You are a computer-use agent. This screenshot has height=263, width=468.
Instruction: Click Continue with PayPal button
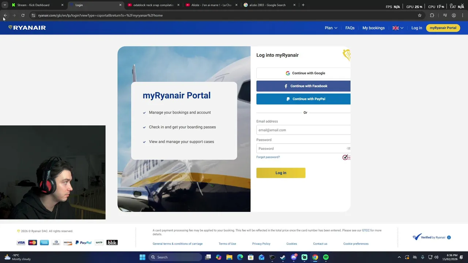[303, 99]
